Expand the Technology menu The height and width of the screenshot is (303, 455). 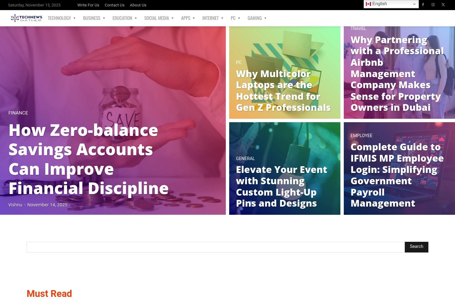pos(61,18)
